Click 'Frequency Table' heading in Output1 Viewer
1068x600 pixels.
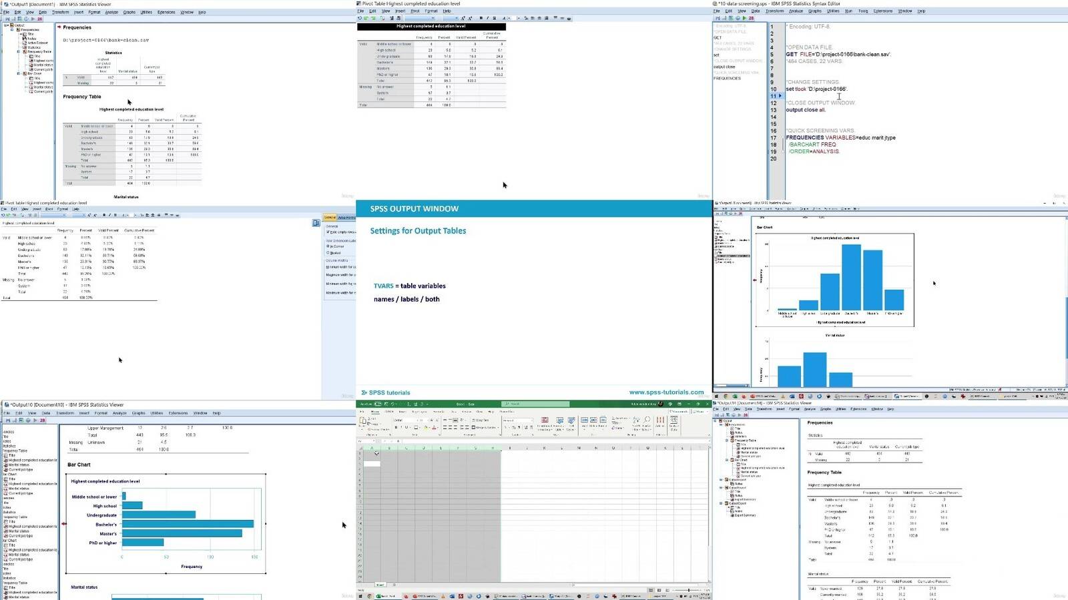pyautogui.click(x=82, y=97)
